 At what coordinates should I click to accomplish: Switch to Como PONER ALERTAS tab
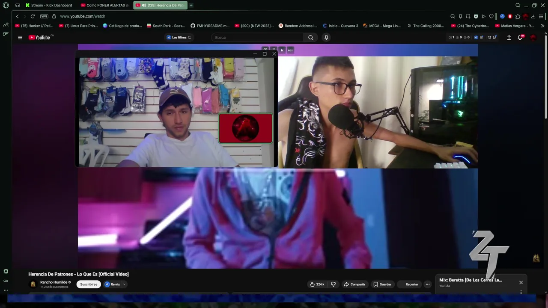point(105,5)
